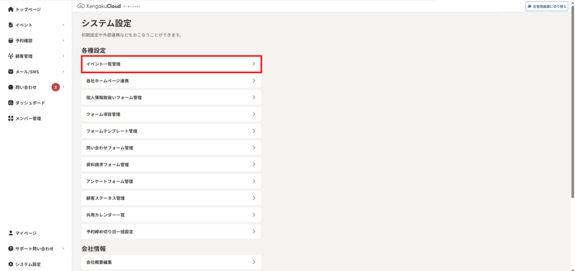Click the grid icon for メンバー管理

click(11, 118)
